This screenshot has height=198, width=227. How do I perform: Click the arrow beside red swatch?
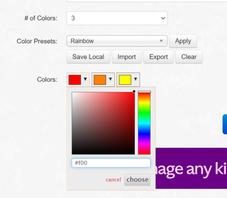click(x=85, y=79)
